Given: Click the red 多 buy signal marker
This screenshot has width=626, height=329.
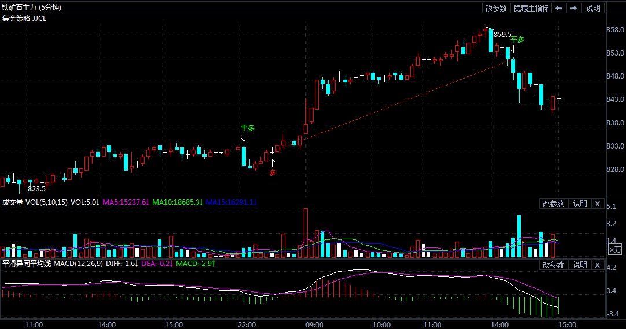Looking at the screenshot, I should [273, 173].
